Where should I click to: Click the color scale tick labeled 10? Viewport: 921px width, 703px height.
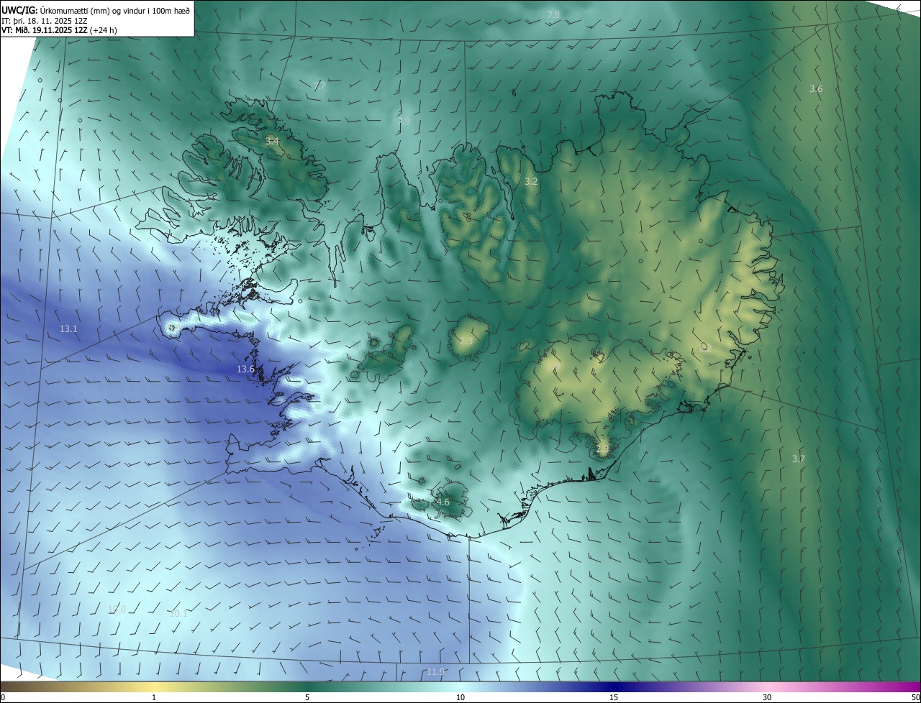click(460, 697)
